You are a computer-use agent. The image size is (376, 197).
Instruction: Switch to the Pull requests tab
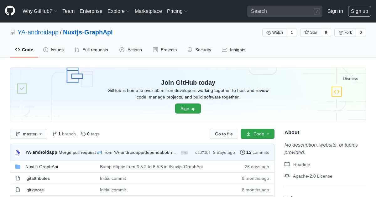(x=91, y=50)
